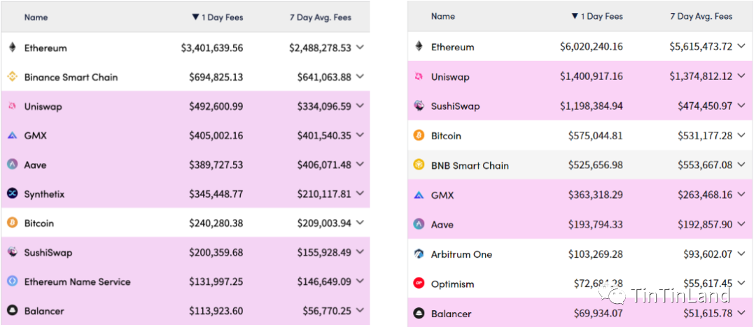Open the Ethereum Name Service name link
The height and width of the screenshot is (327, 756).
(77, 281)
